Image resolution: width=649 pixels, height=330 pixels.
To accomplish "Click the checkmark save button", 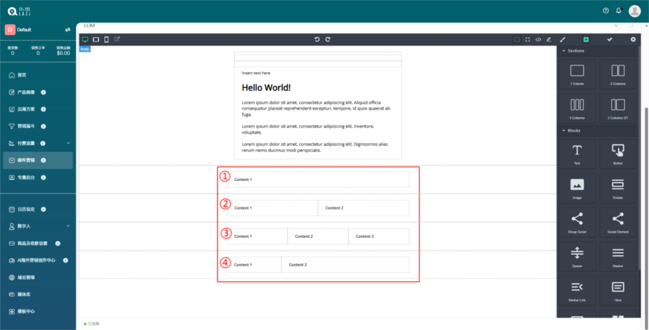I will coord(610,39).
